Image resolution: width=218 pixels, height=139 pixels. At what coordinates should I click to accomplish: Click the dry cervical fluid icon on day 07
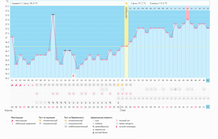37,102
